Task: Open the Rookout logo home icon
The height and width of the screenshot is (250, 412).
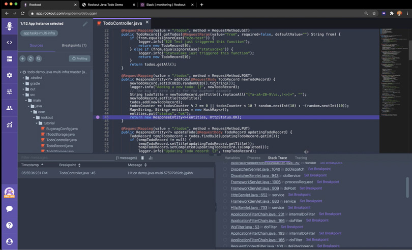Action: tap(10, 26)
